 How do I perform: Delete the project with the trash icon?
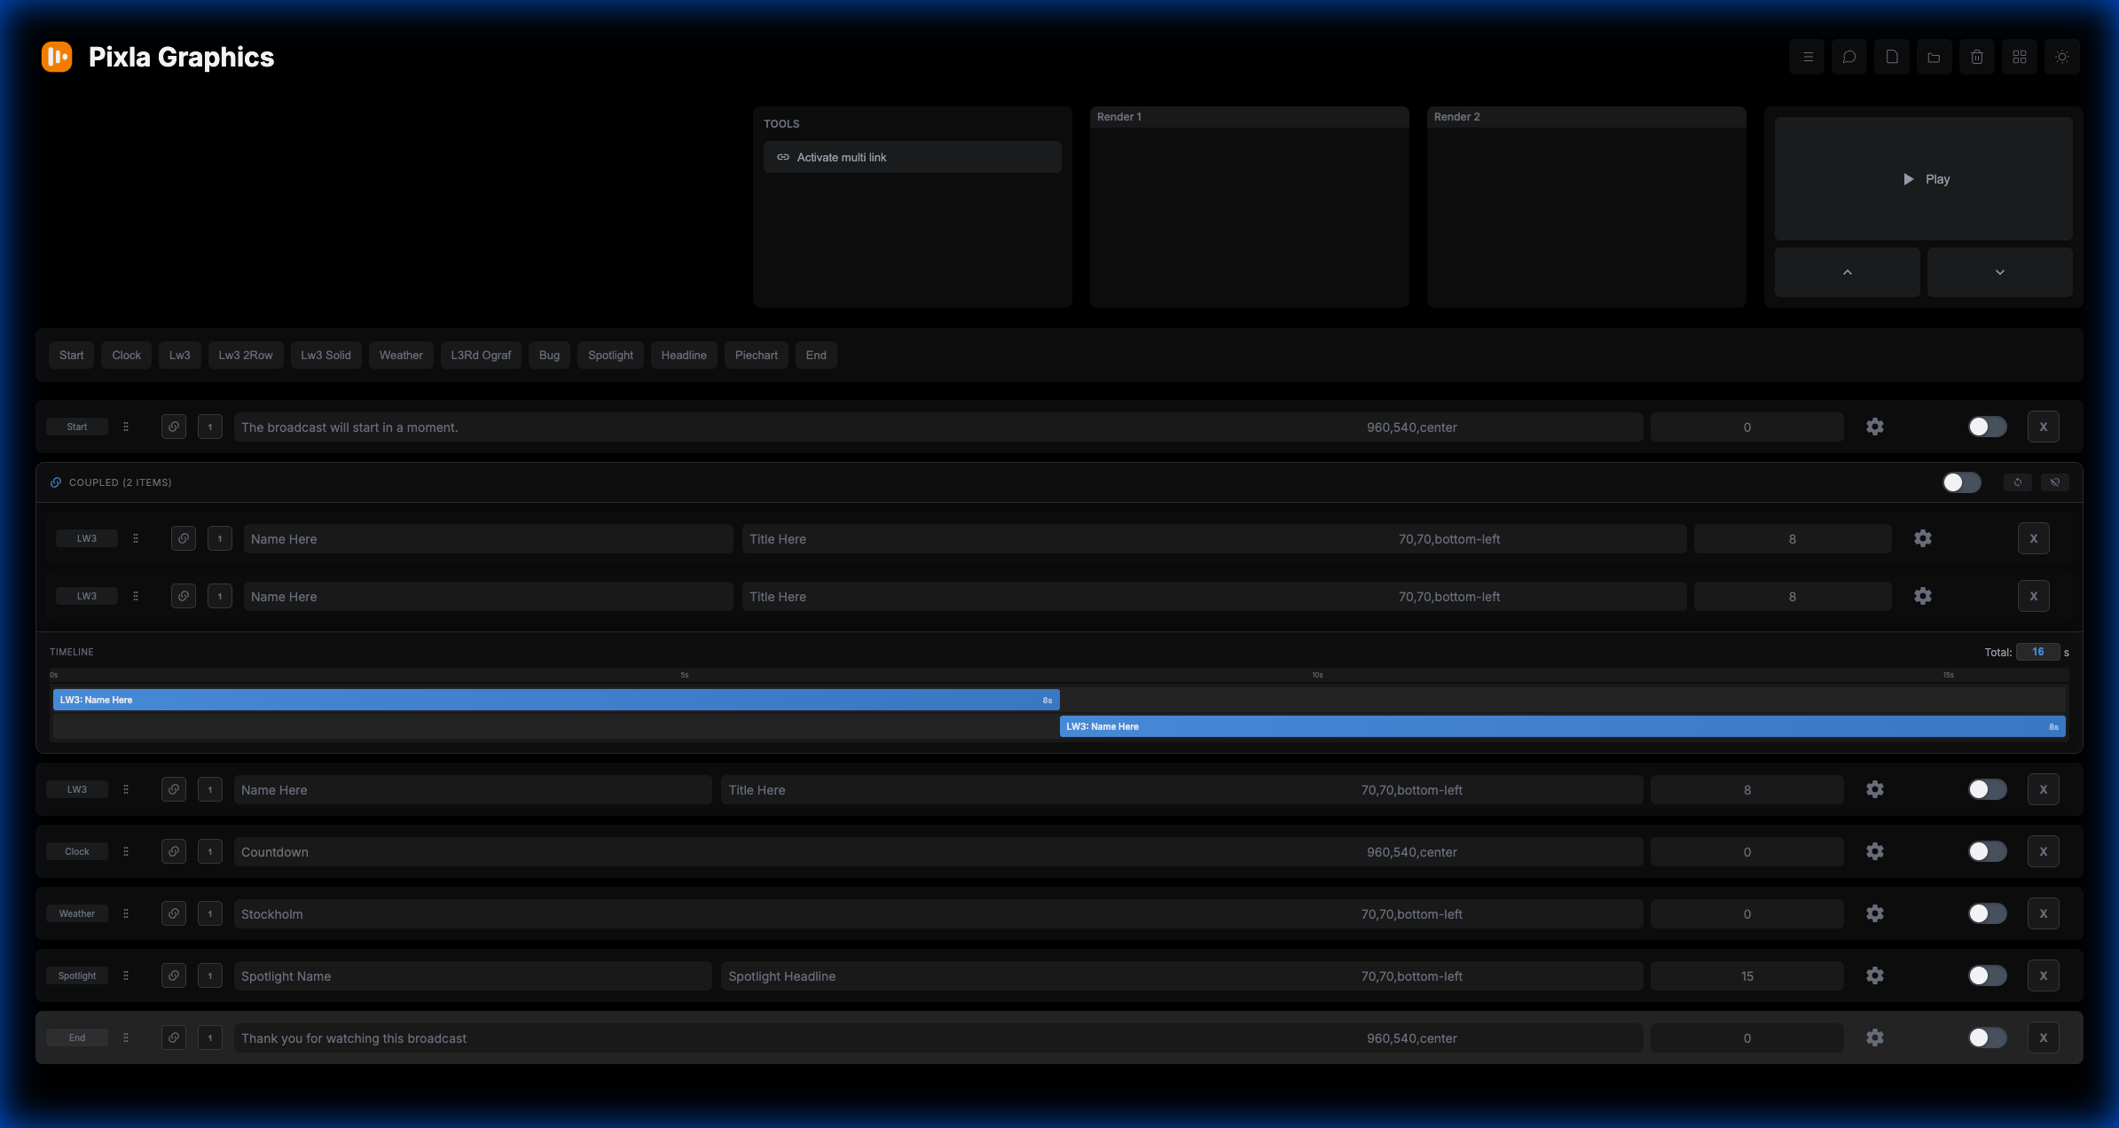pos(1977,57)
